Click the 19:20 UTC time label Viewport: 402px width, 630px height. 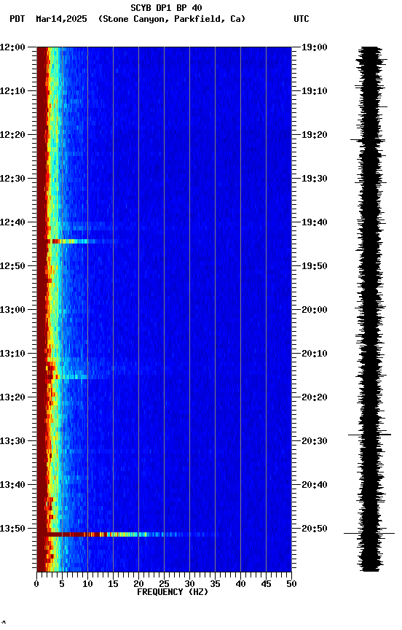click(x=315, y=135)
